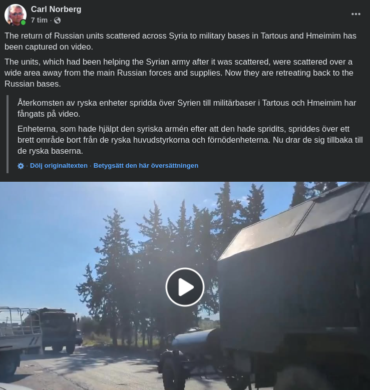
Task: Click the green online status dot on avatar
Action: pos(23,23)
